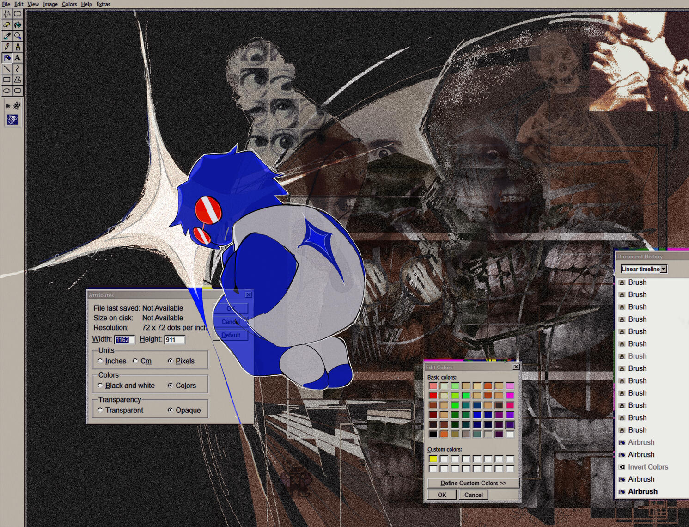The height and width of the screenshot is (527, 689).
Task: Pick the eyedropper Pick Color tool
Action: click(6, 36)
